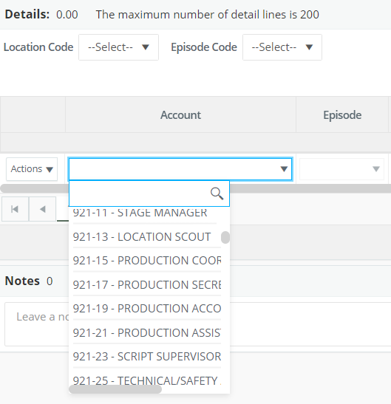Select 921-13 - LOCATION SCOUT account
391x404 pixels.
pos(147,237)
